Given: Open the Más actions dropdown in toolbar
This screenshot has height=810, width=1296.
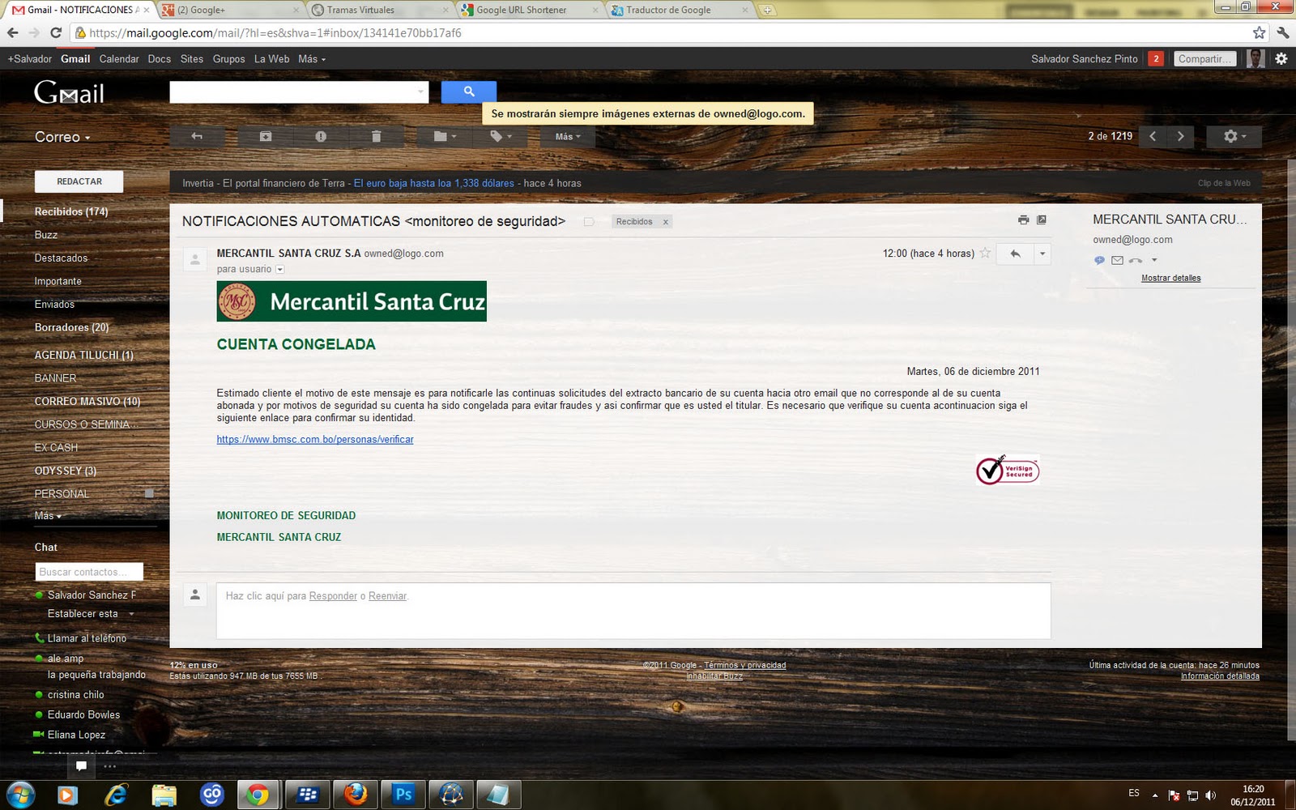Looking at the screenshot, I should (x=568, y=136).
